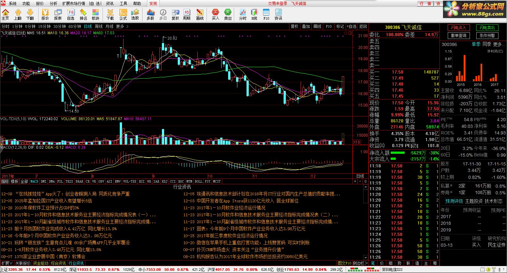Click the - zoom button on indicator bar

pyautogui.click(x=360, y=182)
